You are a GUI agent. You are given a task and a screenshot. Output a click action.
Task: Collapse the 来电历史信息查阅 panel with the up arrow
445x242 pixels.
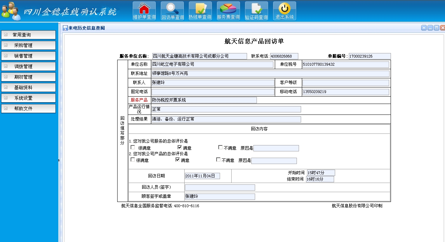pos(424,28)
